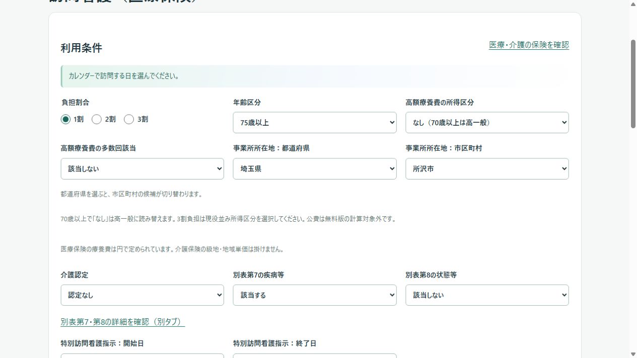The width and height of the screenshot is (637, 358).
Task: Click the カレンダーで訪問する日を選んでください notice
Action: coord(315,76)
